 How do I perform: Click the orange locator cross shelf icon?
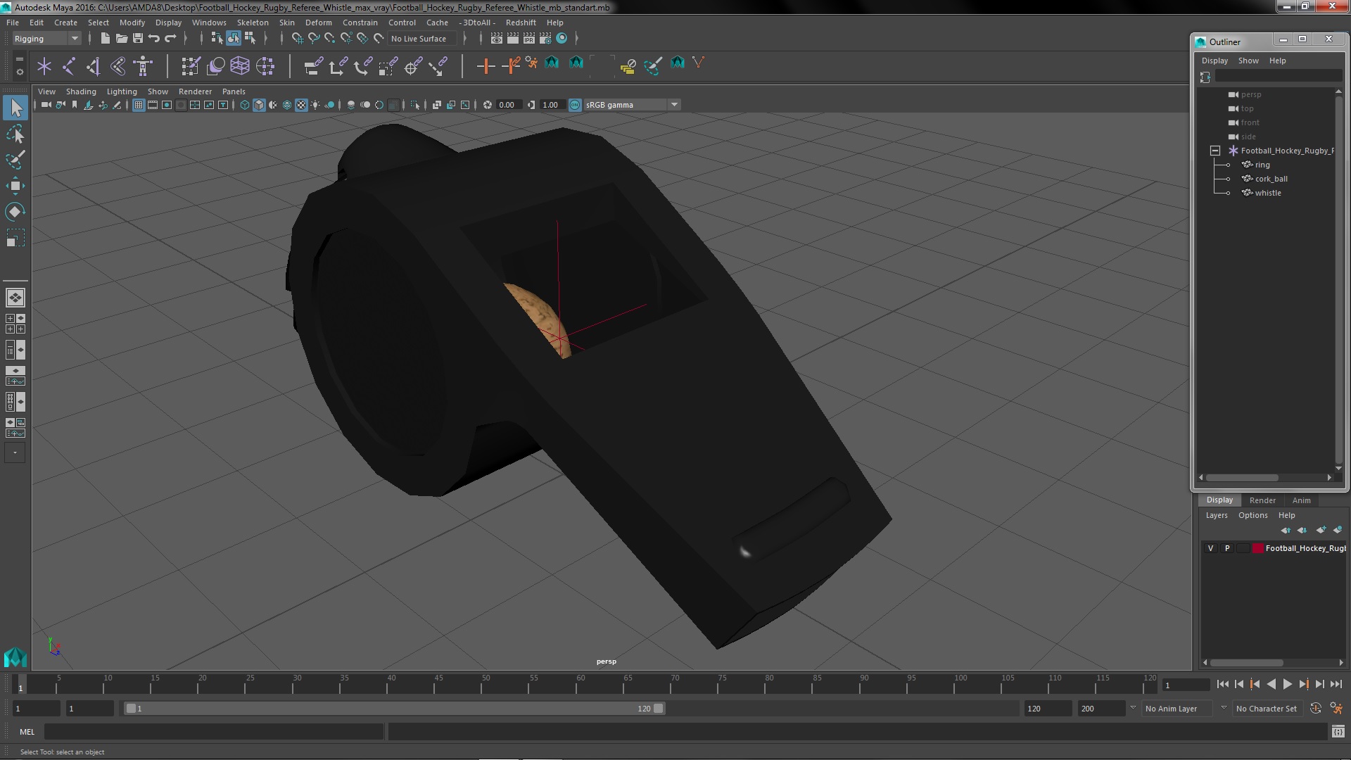486,66
